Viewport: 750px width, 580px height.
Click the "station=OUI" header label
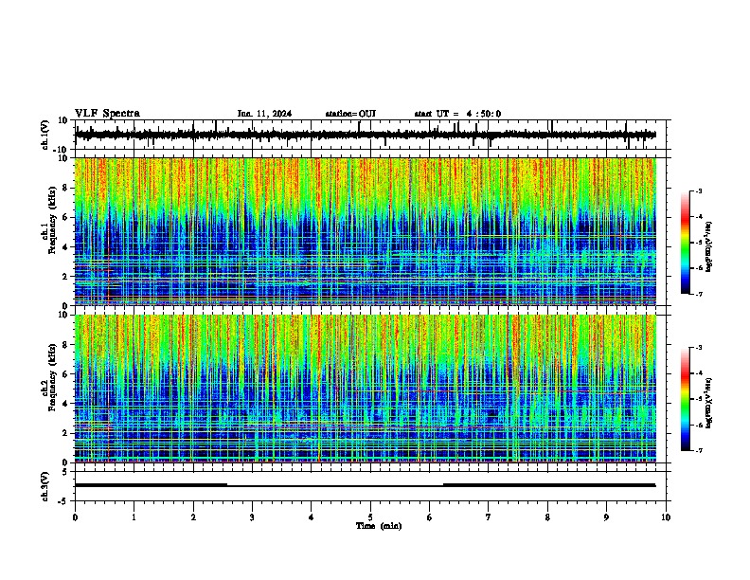coord(350,114)
